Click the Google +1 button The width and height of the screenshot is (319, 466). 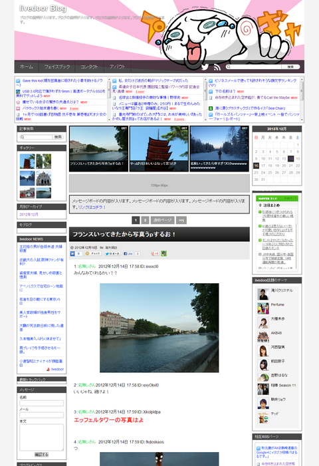pyautogui.click(x=155, y=253)
